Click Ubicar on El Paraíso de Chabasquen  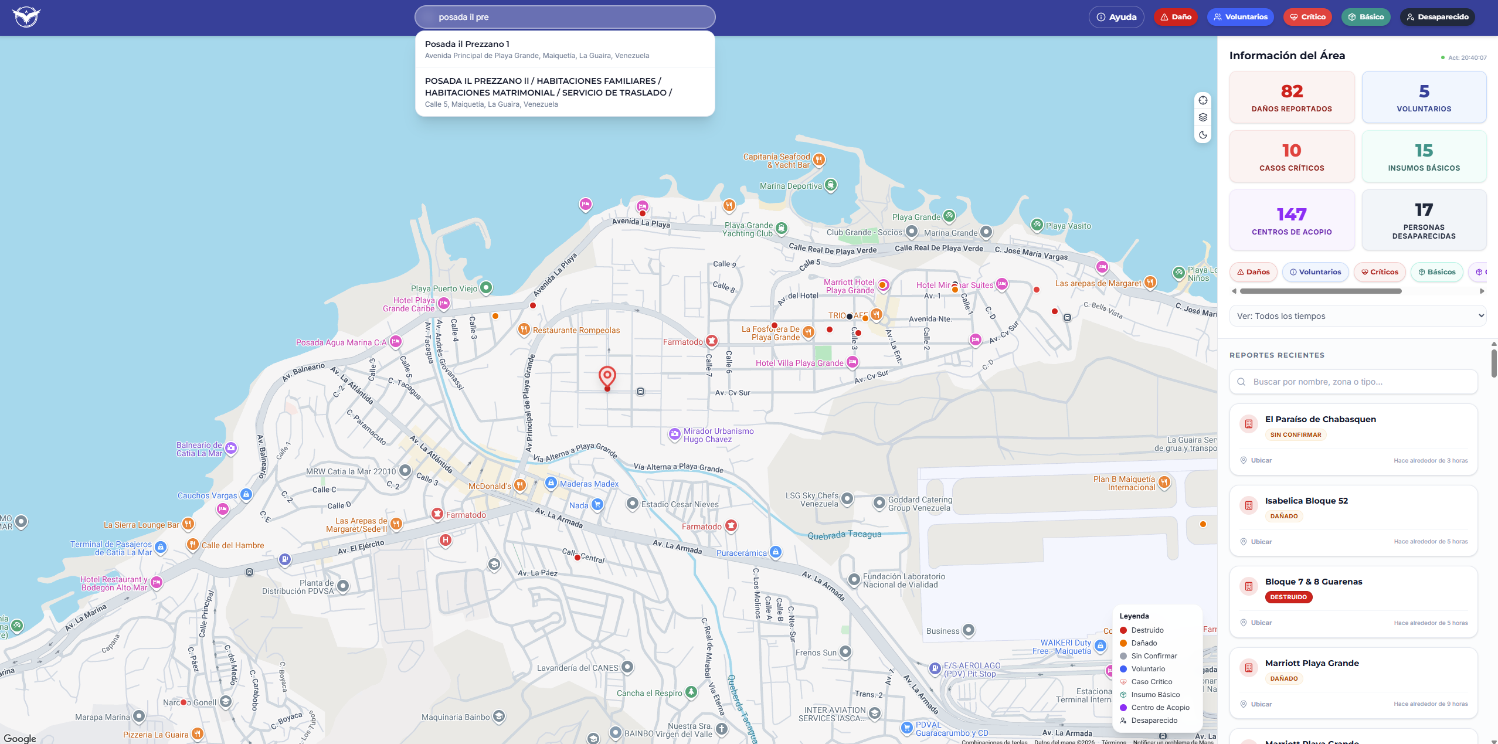[x=1256, y=460]
